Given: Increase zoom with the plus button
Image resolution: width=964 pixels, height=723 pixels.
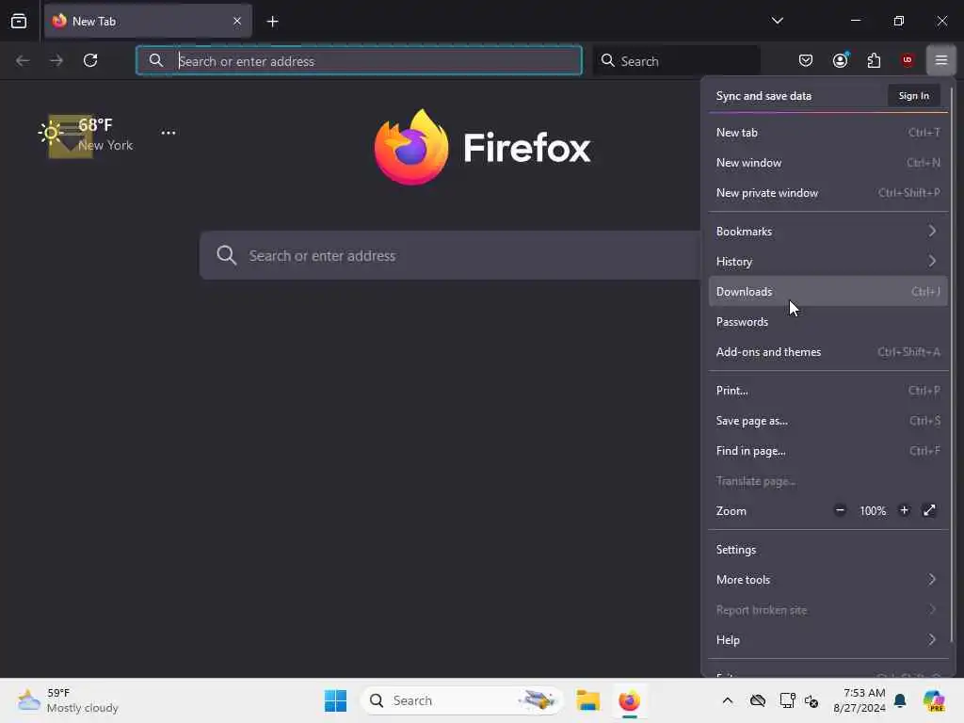Looking at the screenshot, I should pos(904,510).
